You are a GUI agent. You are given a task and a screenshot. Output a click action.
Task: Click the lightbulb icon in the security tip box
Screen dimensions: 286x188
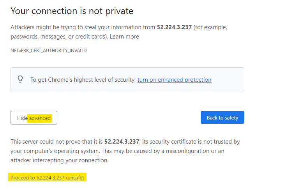click(21, 79)
